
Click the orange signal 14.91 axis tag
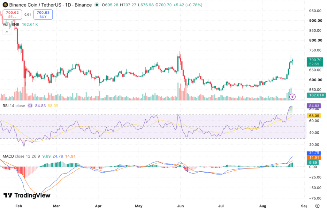[x=314, y=158]
